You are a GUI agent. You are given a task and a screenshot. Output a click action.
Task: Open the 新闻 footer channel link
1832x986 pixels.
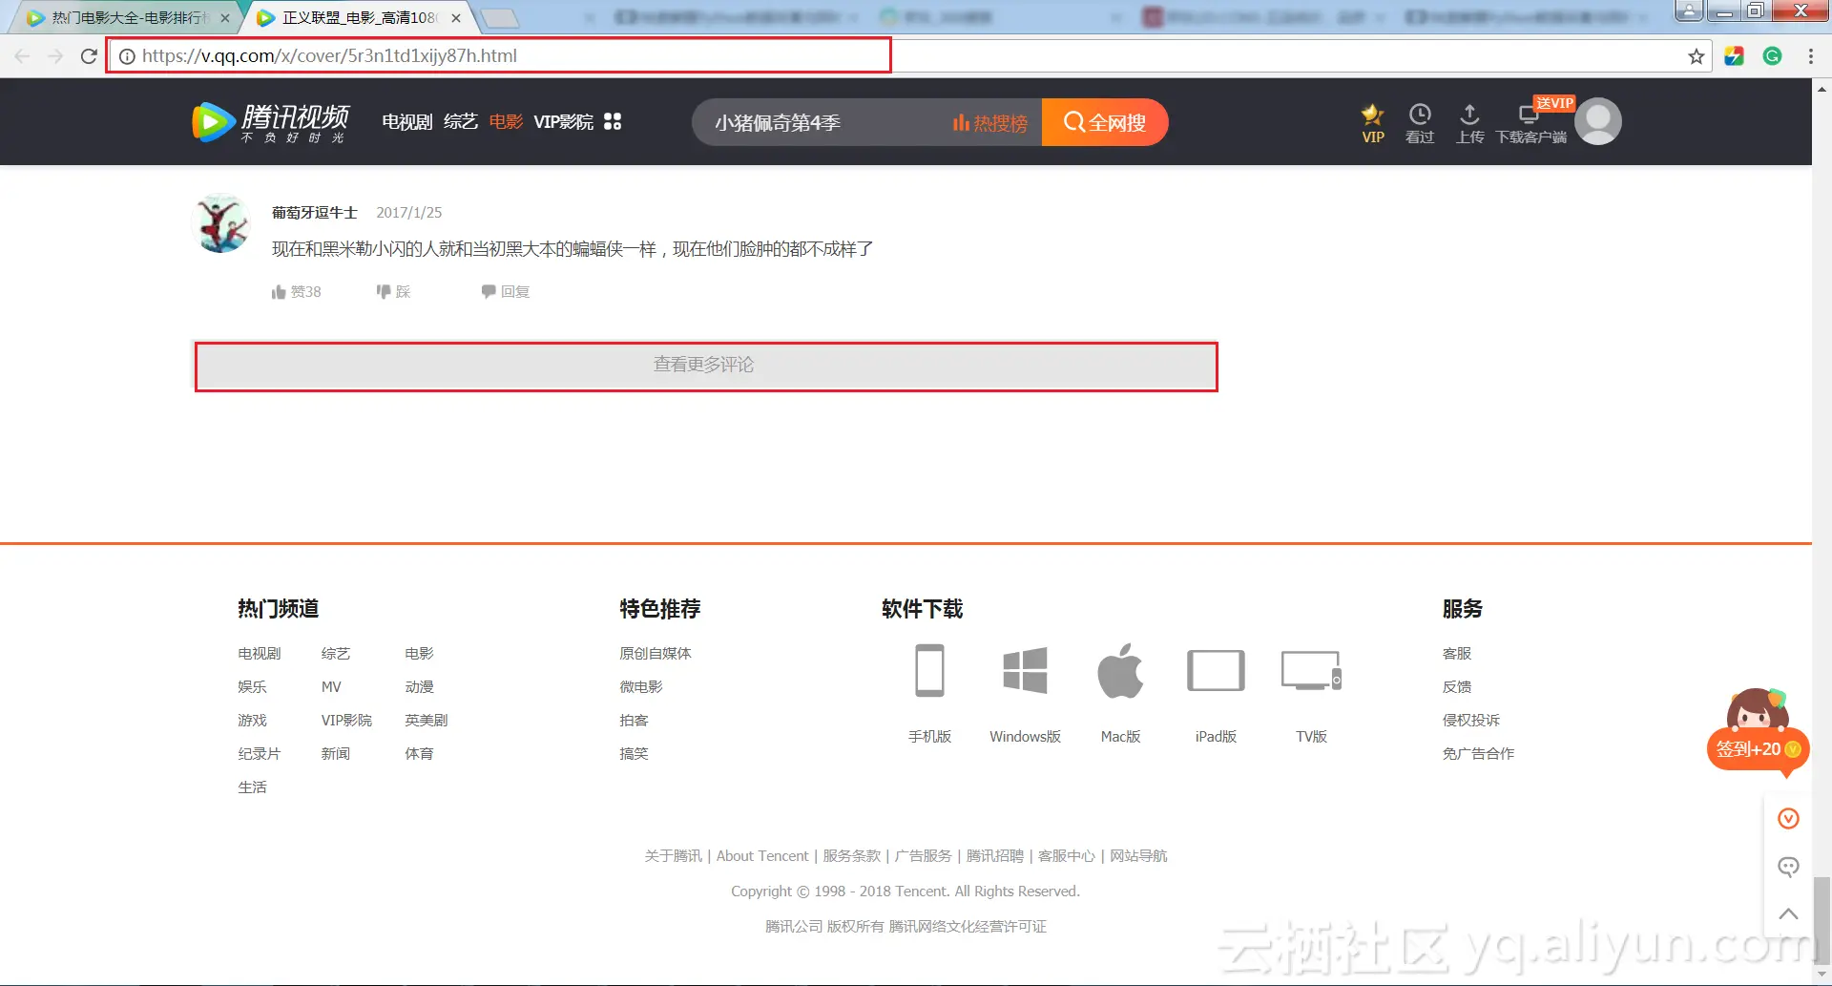coord(335,754)
